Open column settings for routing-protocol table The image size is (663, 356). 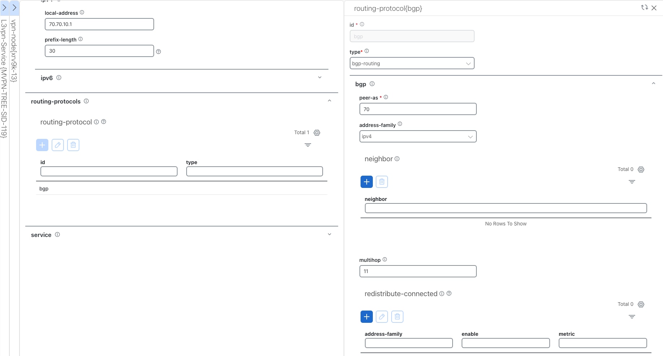317,133
